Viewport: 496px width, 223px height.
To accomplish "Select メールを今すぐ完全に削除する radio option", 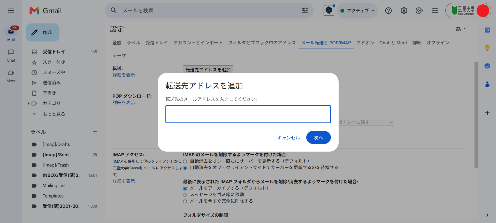I will 185,201.
